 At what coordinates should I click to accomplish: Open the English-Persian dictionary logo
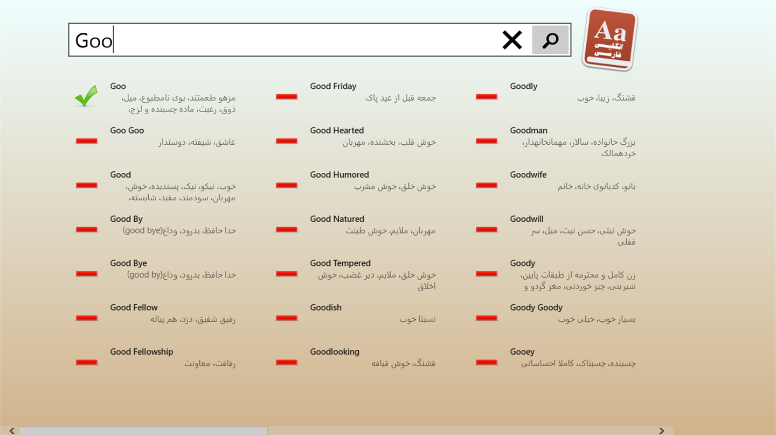coord(609,39)
